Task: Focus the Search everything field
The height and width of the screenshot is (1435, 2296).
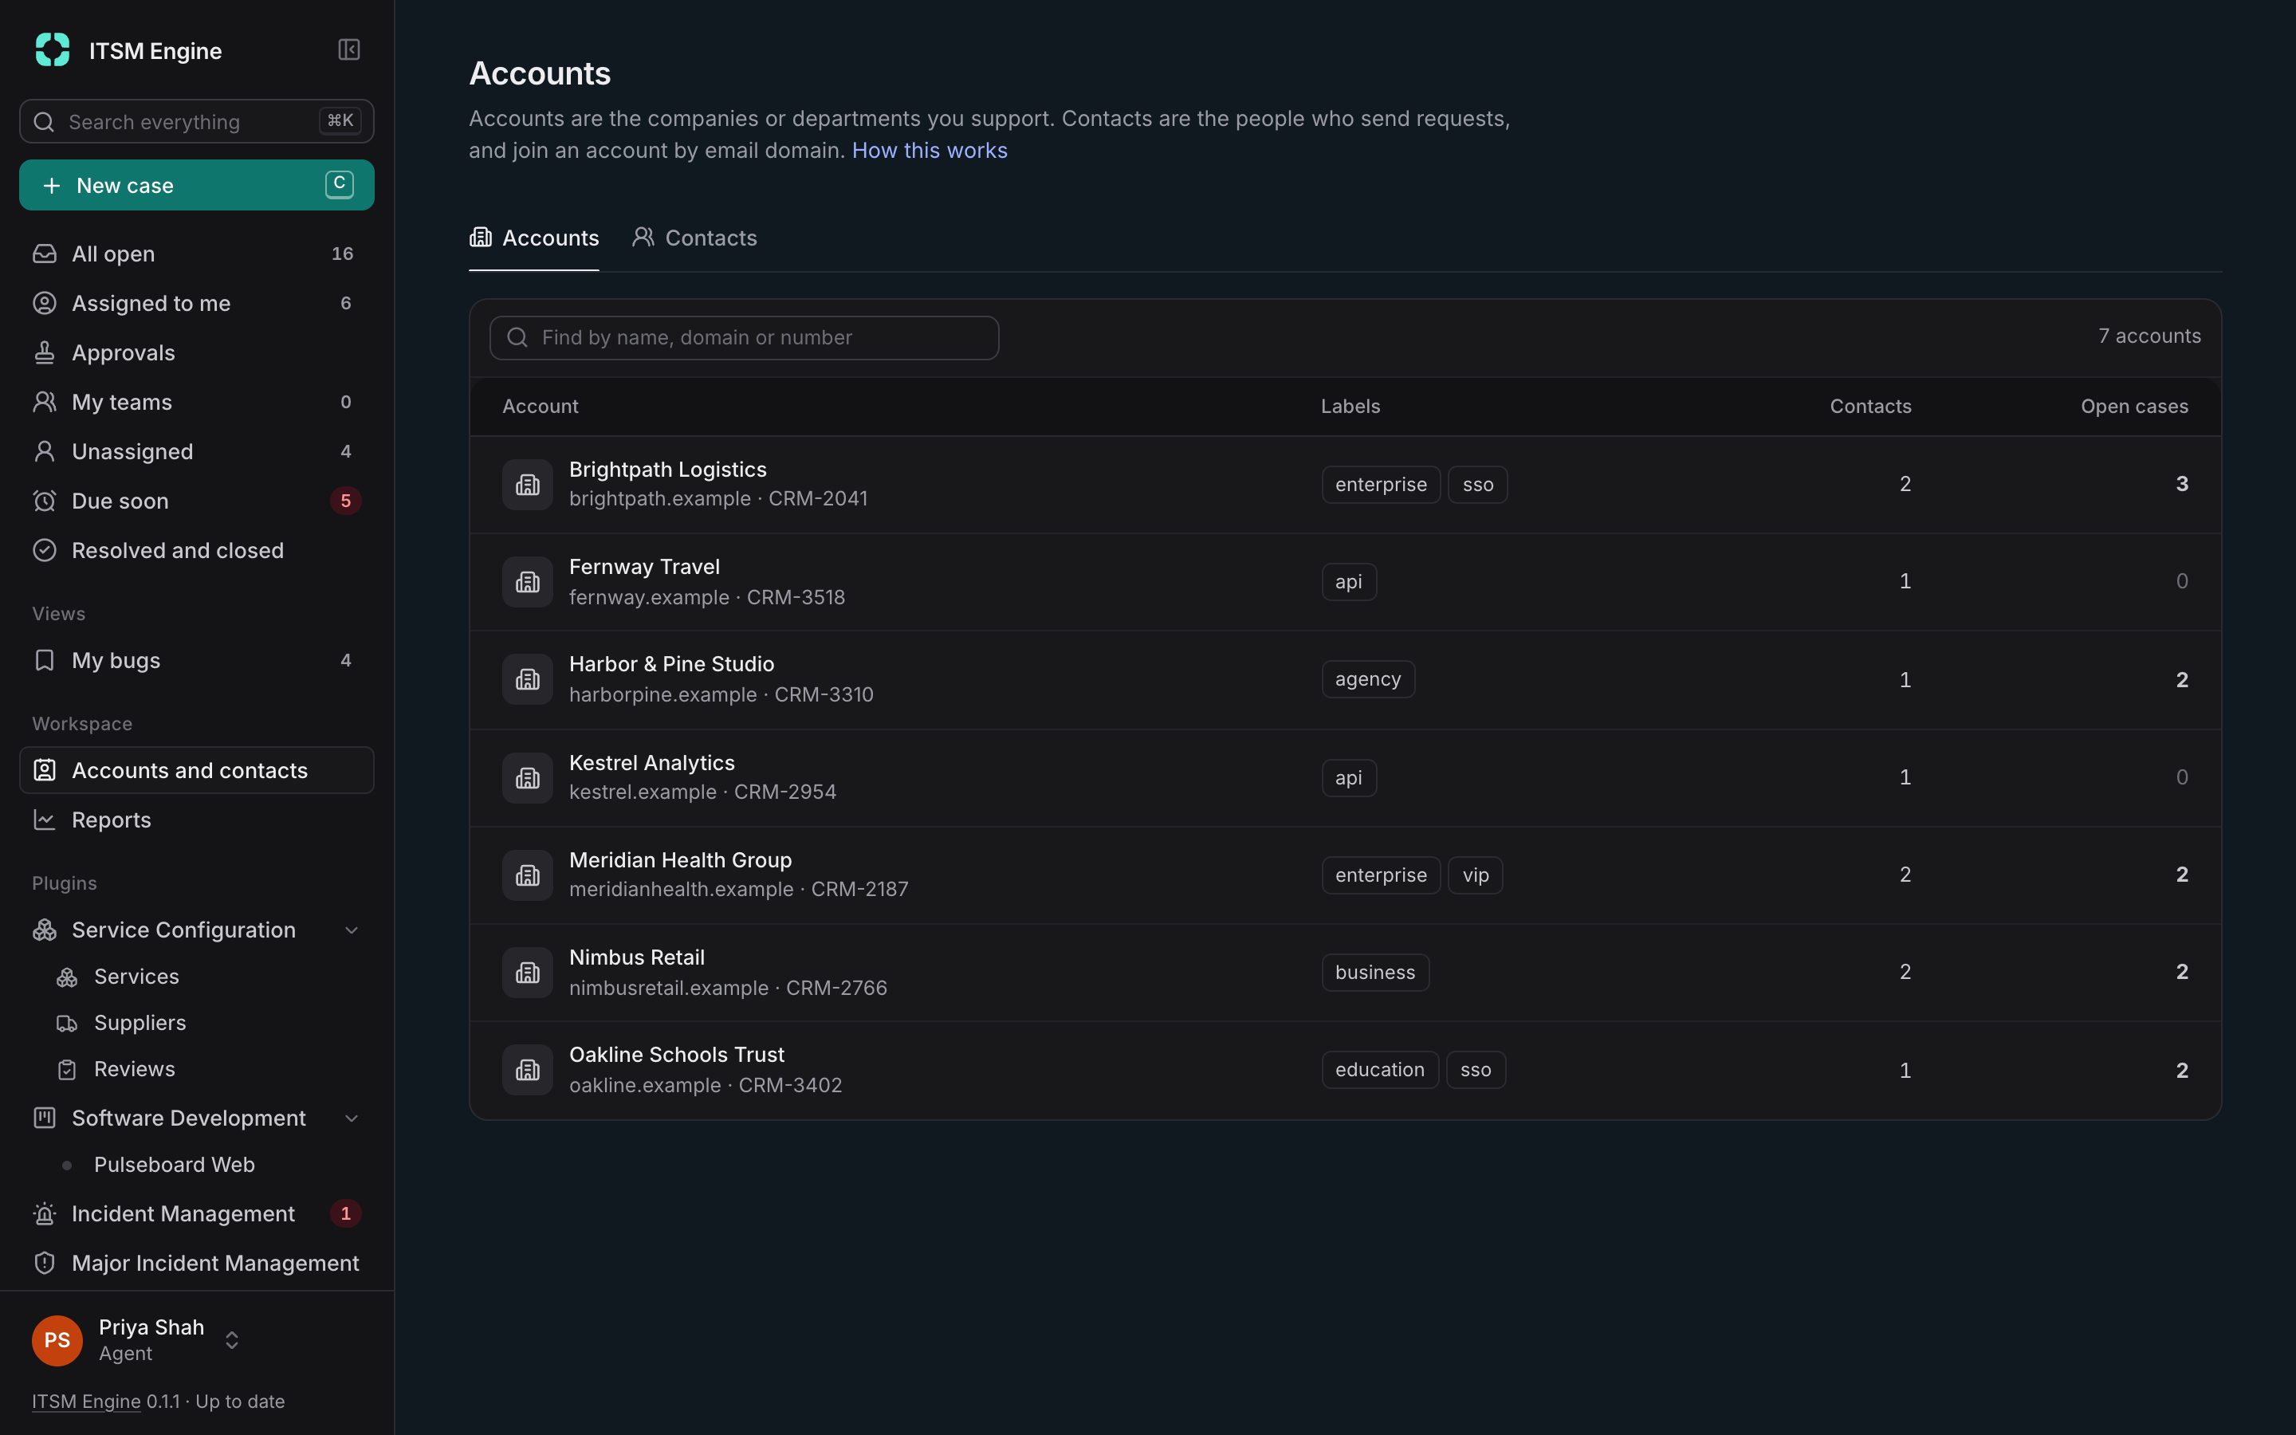Action: tap(196, 121)
